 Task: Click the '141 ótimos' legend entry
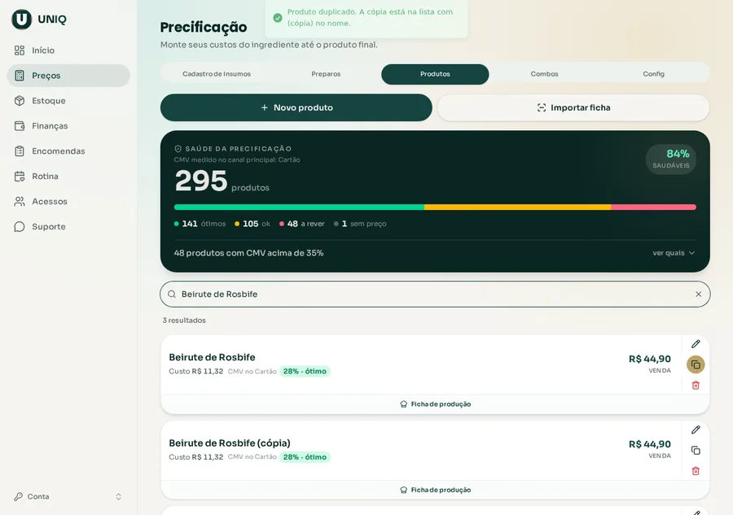coord(200,224)
